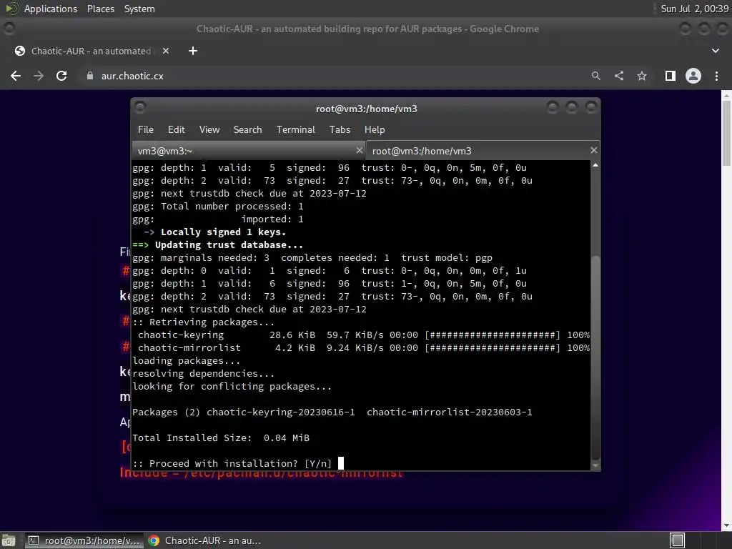The width and height of the screenshot is (732, 549).
Task: Click workspace switcher in bottom panel
Action: (x=677, y=540)
